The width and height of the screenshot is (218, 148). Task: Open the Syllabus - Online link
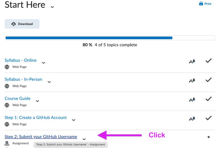[x=20, y=60]
